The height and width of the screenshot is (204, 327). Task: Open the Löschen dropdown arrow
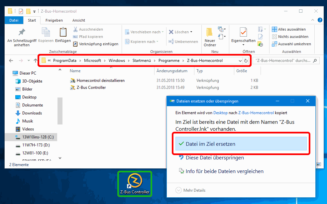[x=191, y=32]
